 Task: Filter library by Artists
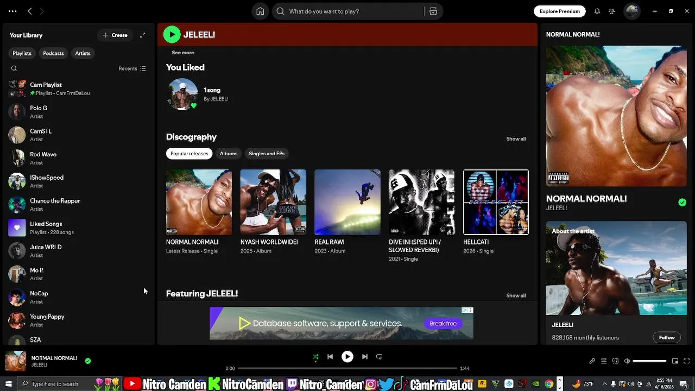[83, 53]
